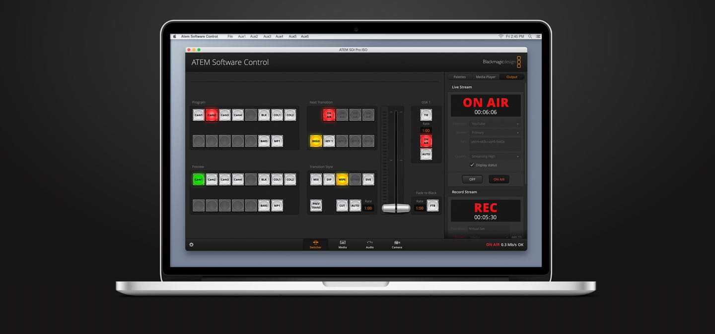Click the Wi-Fi status icon

tap(501, 36)
